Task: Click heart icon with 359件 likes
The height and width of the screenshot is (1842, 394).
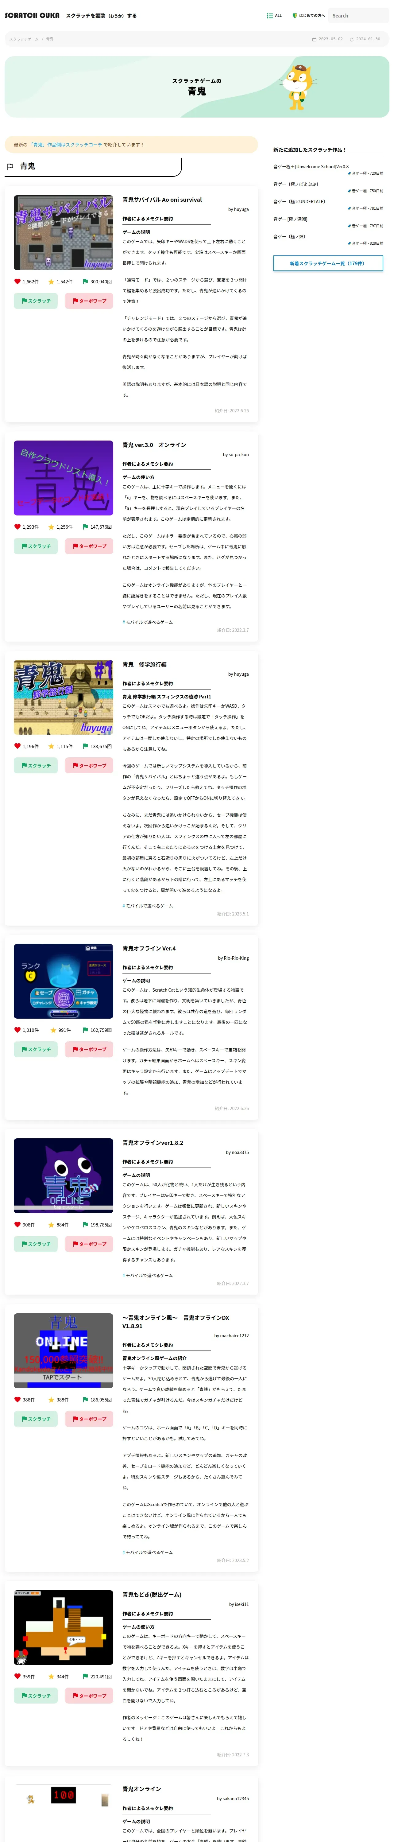Action: (x=18, y=1677)
